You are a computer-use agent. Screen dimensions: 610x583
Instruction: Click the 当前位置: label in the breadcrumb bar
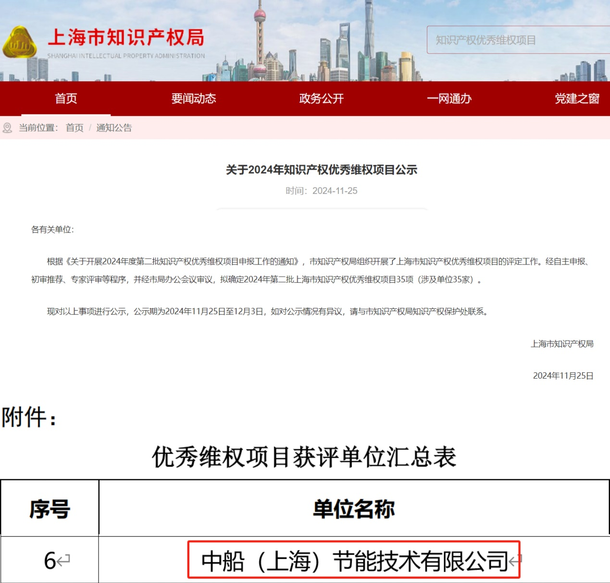click(x=38, y=128)
